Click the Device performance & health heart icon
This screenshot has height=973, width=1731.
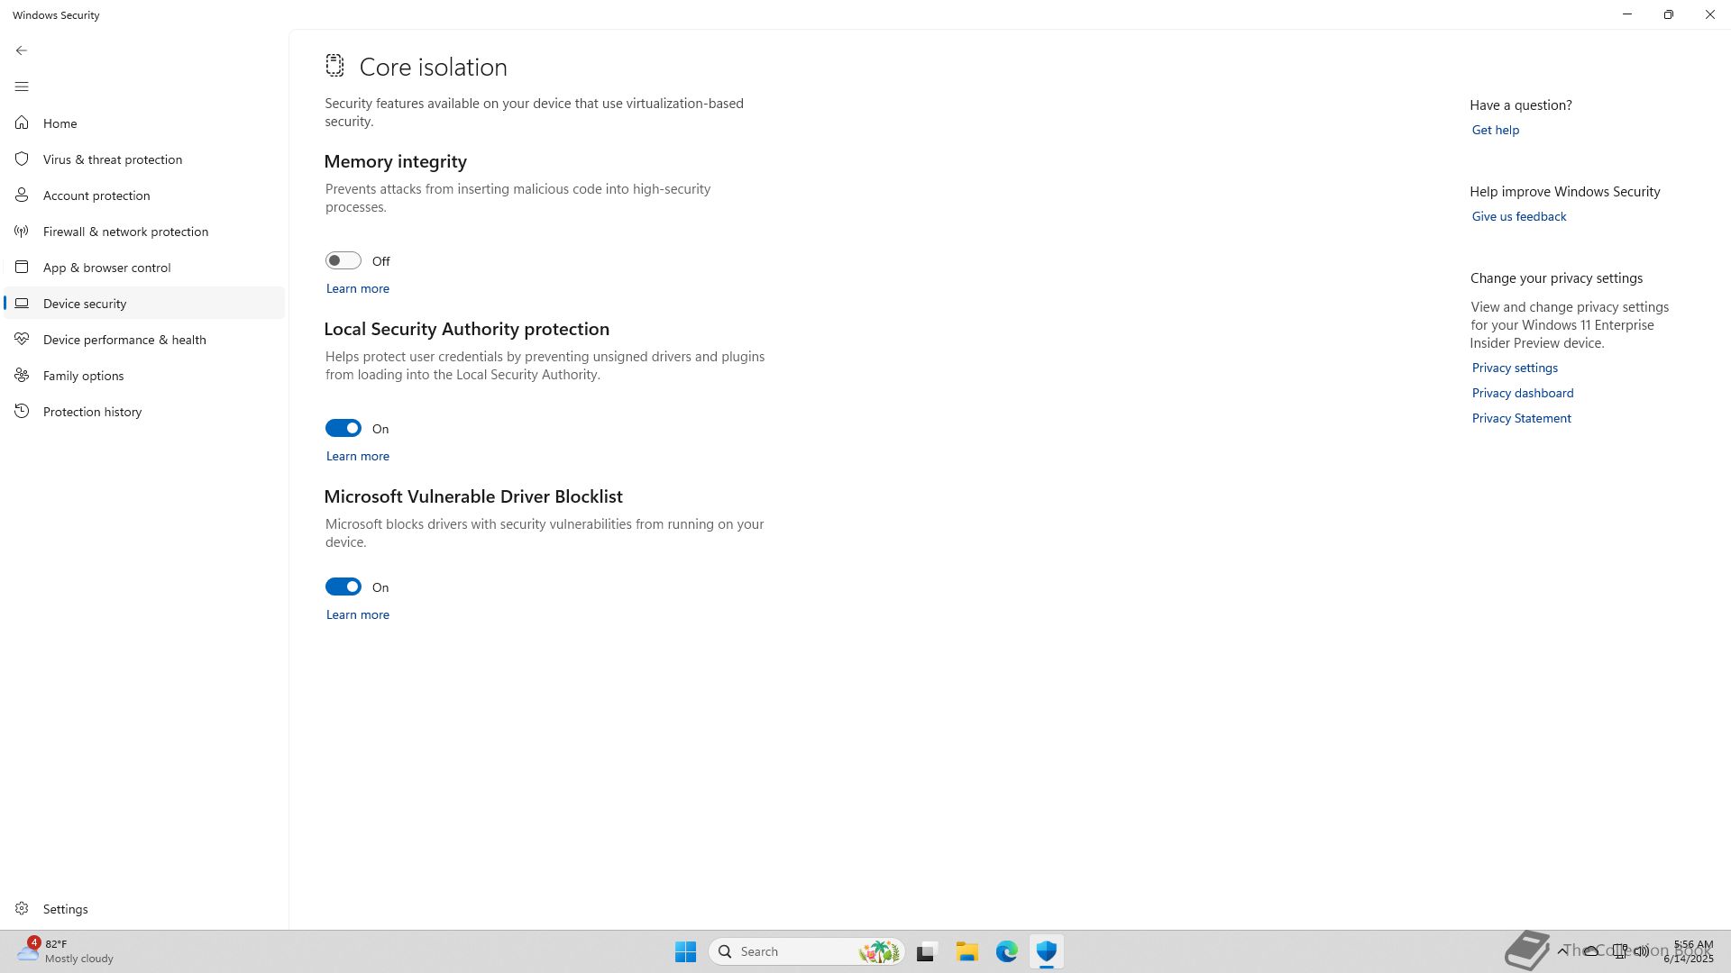[22, 339]
